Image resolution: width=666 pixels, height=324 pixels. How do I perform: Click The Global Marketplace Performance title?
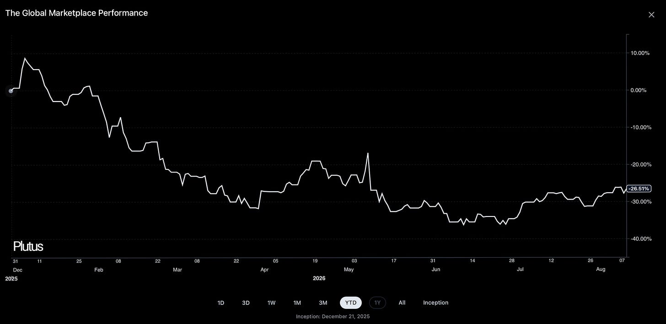pyautogui.click(x=76, y=13)
